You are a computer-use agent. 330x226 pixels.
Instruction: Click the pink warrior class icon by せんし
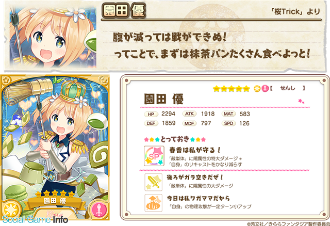[265, 89]
